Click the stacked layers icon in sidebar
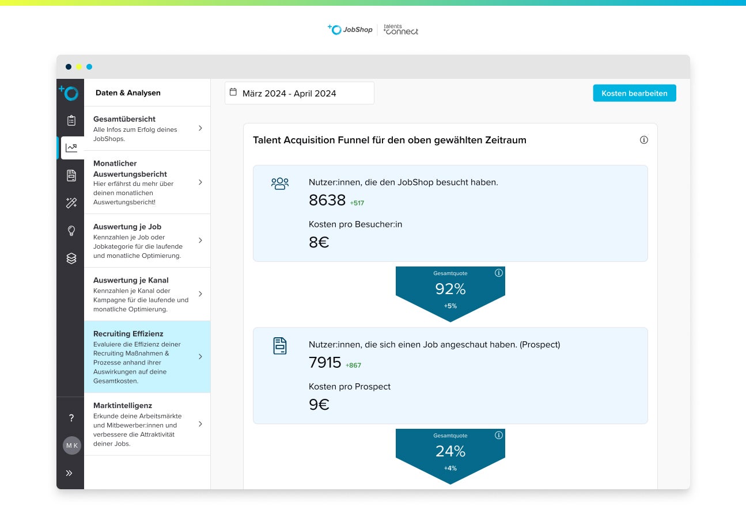746x518 pixels. tap(71, 258)
